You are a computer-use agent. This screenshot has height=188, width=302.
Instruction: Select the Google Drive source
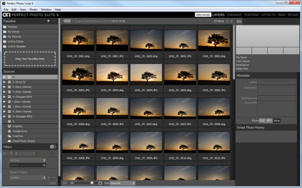[30, 131]
